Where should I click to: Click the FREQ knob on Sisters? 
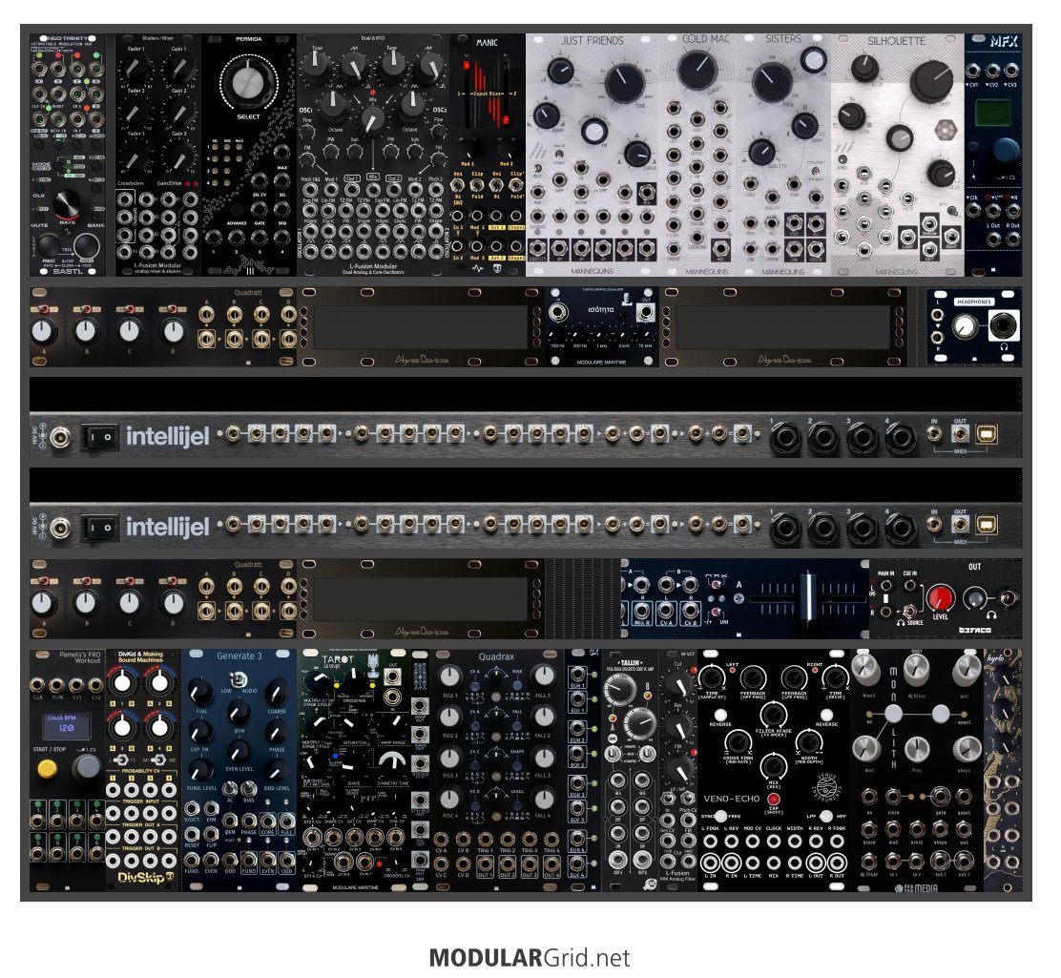771,81
